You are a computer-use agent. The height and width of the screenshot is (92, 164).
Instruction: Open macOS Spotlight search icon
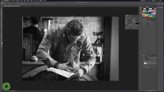158,1
